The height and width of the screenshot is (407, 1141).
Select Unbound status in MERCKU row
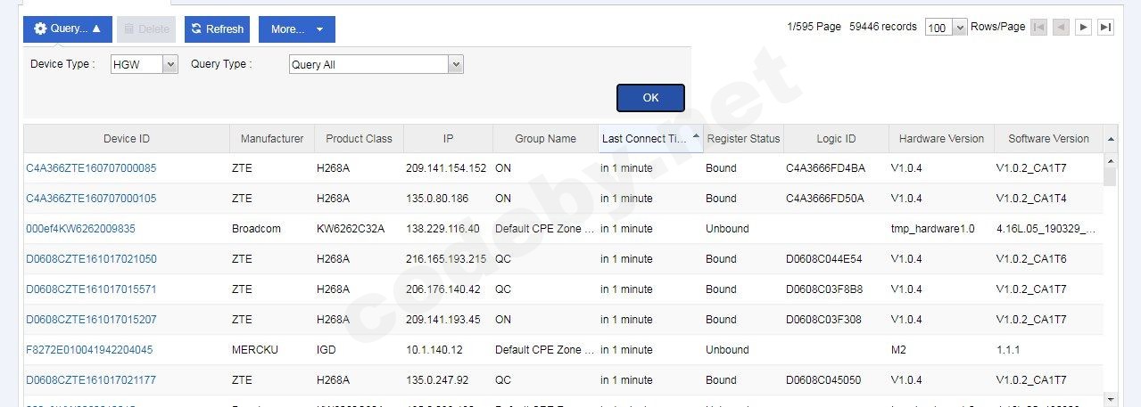[x=727, y=350]
